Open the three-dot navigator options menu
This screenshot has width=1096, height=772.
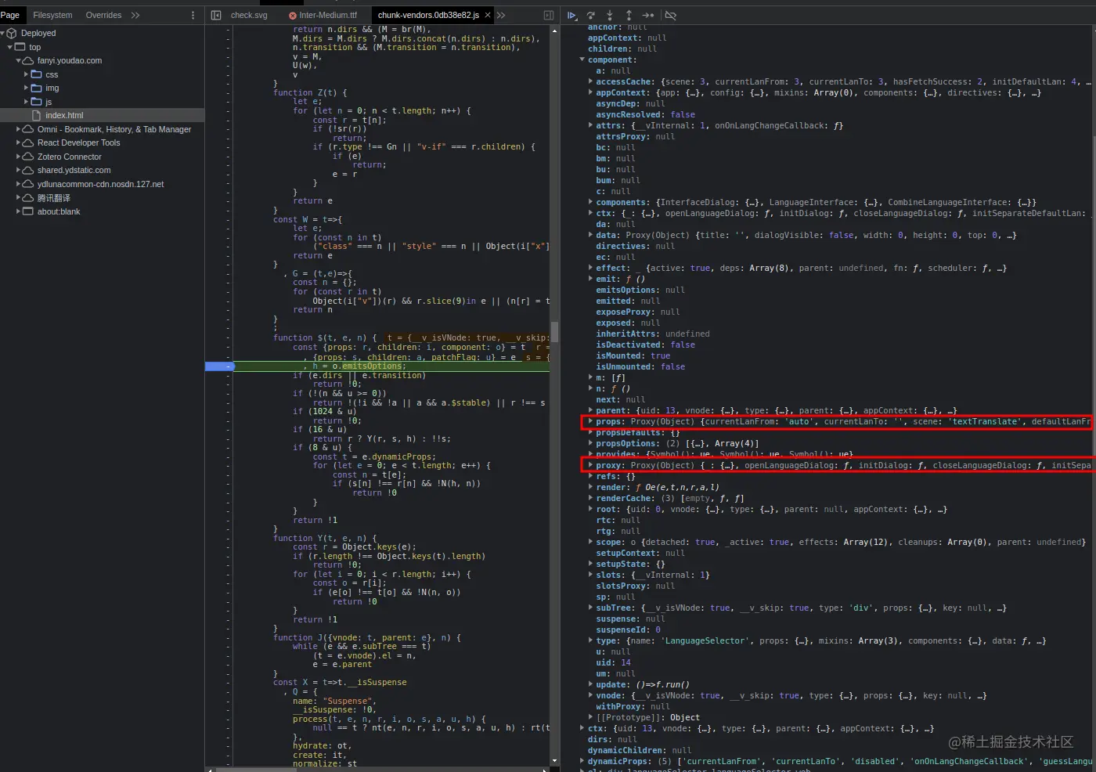point(193,15)
